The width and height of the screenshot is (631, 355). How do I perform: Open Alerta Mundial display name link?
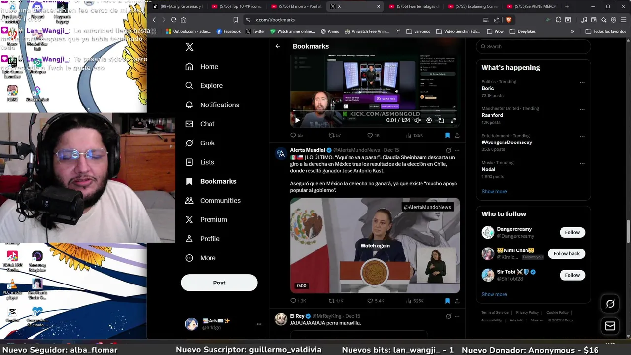[308, 150]
